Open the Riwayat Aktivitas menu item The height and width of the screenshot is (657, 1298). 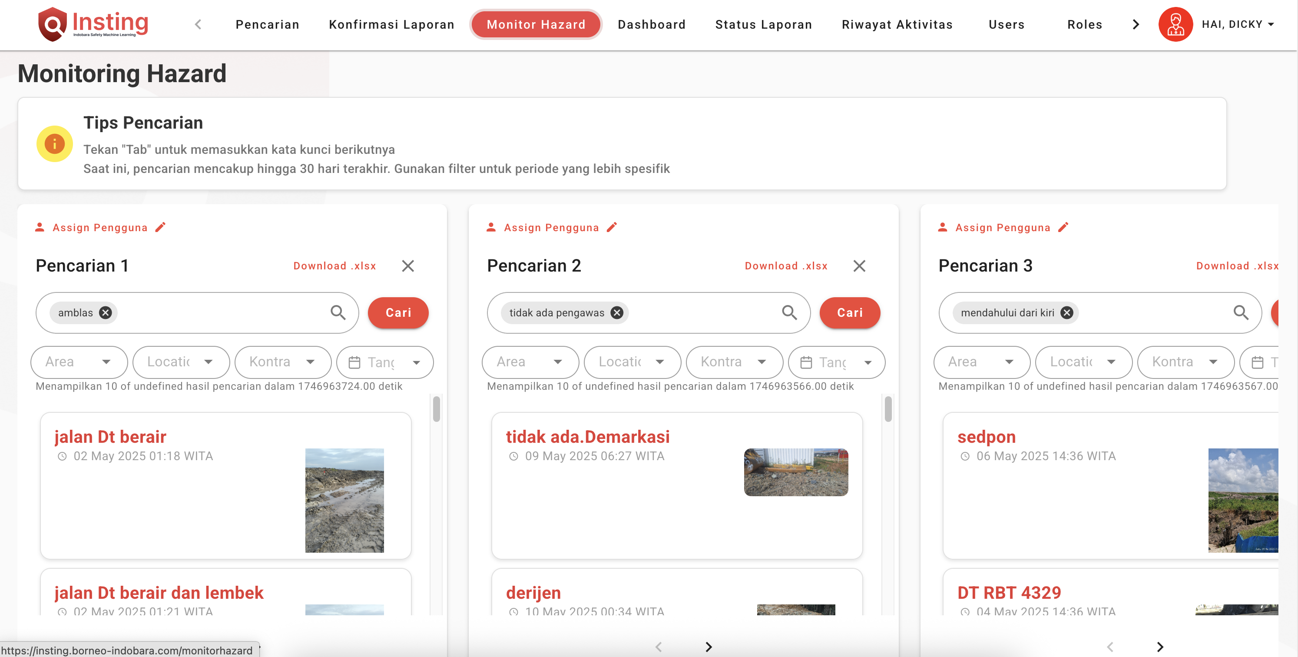click(897, 24)
